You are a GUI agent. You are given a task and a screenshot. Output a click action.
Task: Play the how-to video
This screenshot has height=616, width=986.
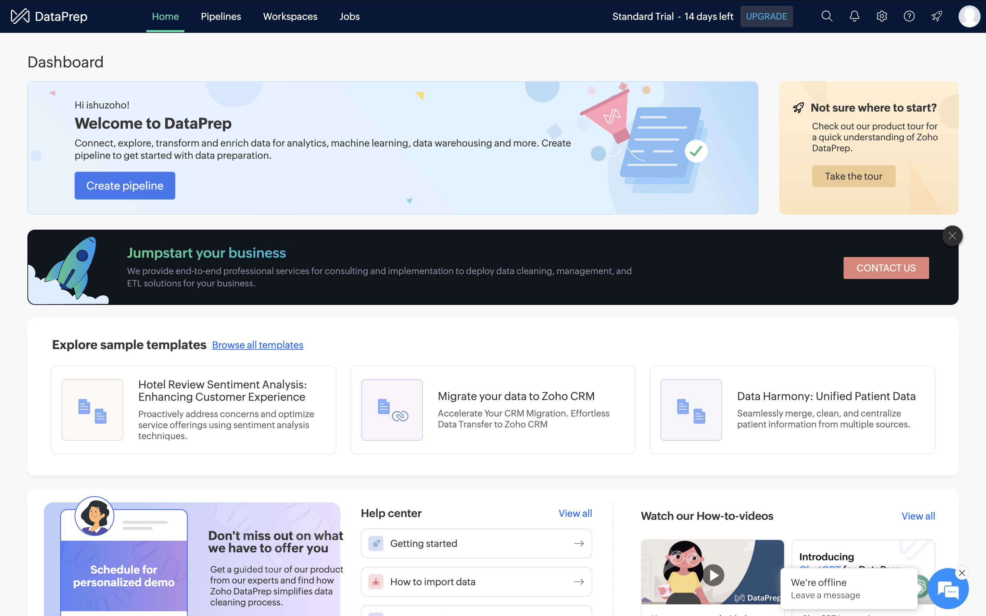(713, 575)
